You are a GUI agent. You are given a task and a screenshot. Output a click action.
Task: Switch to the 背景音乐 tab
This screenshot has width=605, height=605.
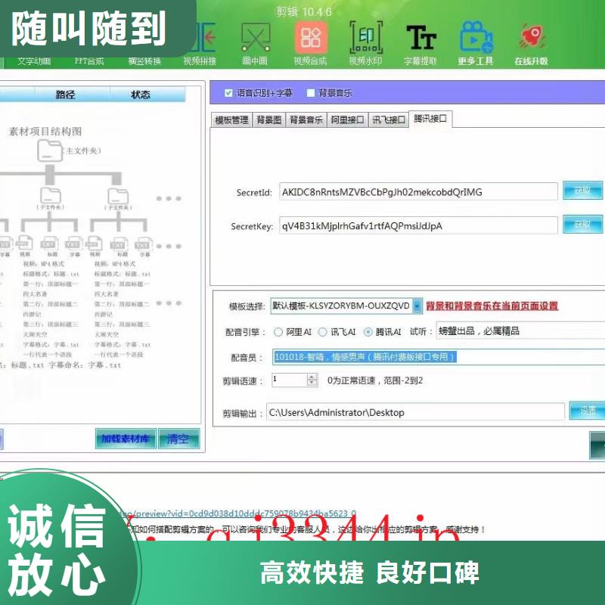[306, 120]
